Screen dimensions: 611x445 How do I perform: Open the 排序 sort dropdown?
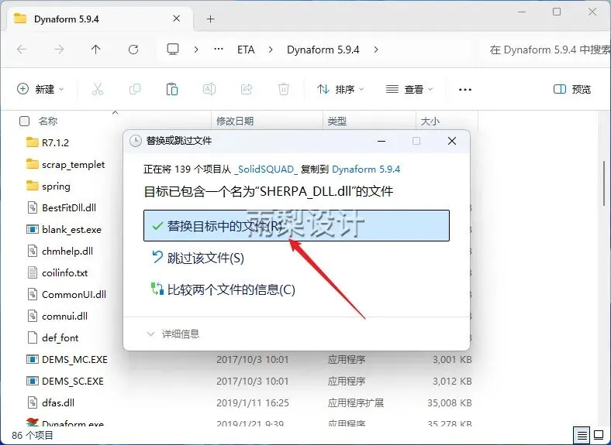coord(340,89)
